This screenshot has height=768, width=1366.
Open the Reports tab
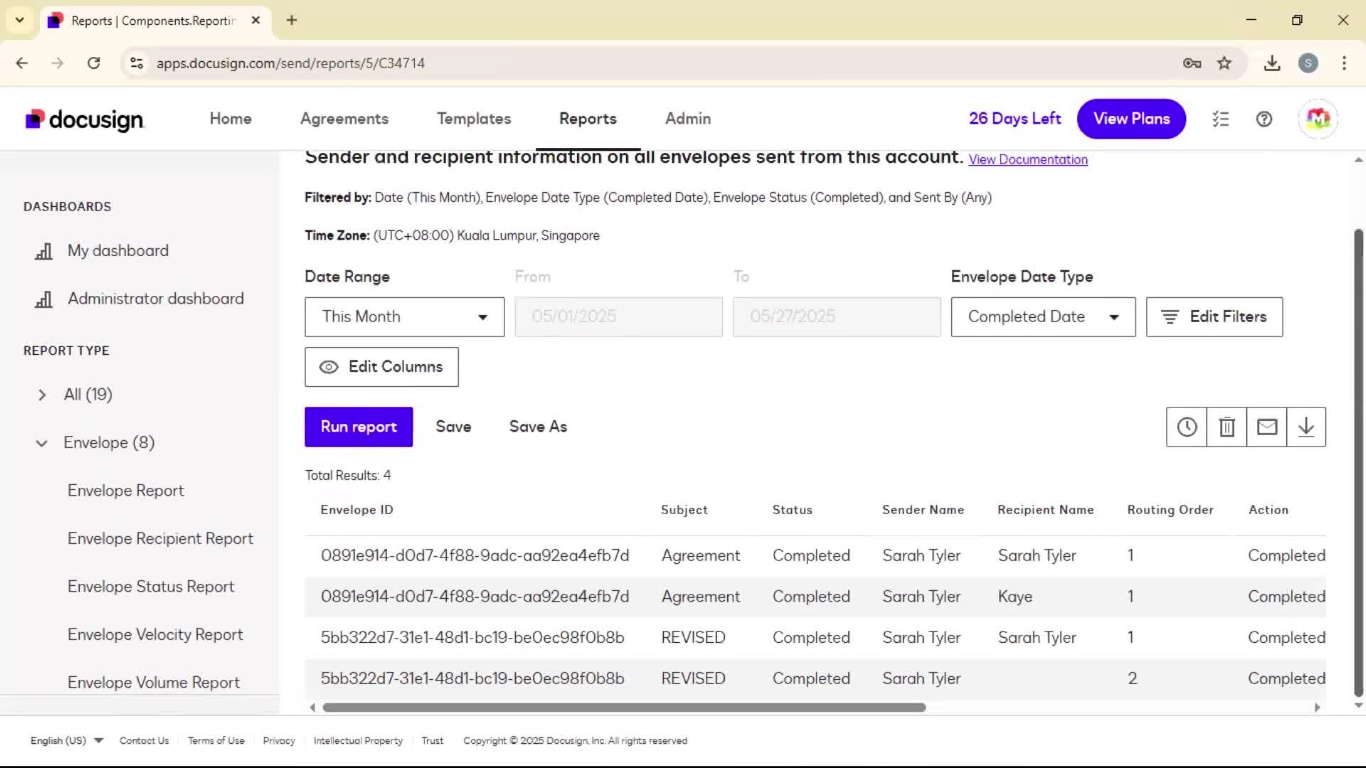588,119
